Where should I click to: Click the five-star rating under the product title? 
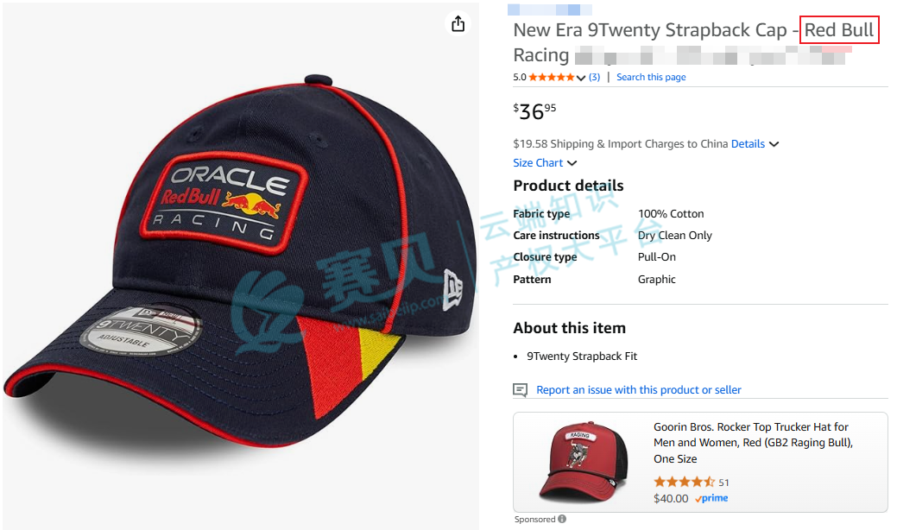[551, 78]
